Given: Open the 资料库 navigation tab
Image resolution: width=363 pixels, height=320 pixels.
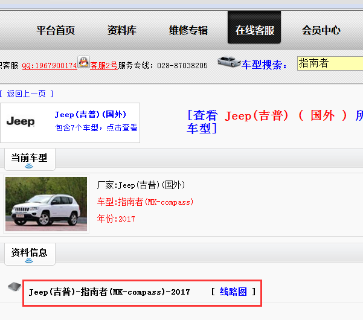Looking at the screenshot, I should 122,30.
